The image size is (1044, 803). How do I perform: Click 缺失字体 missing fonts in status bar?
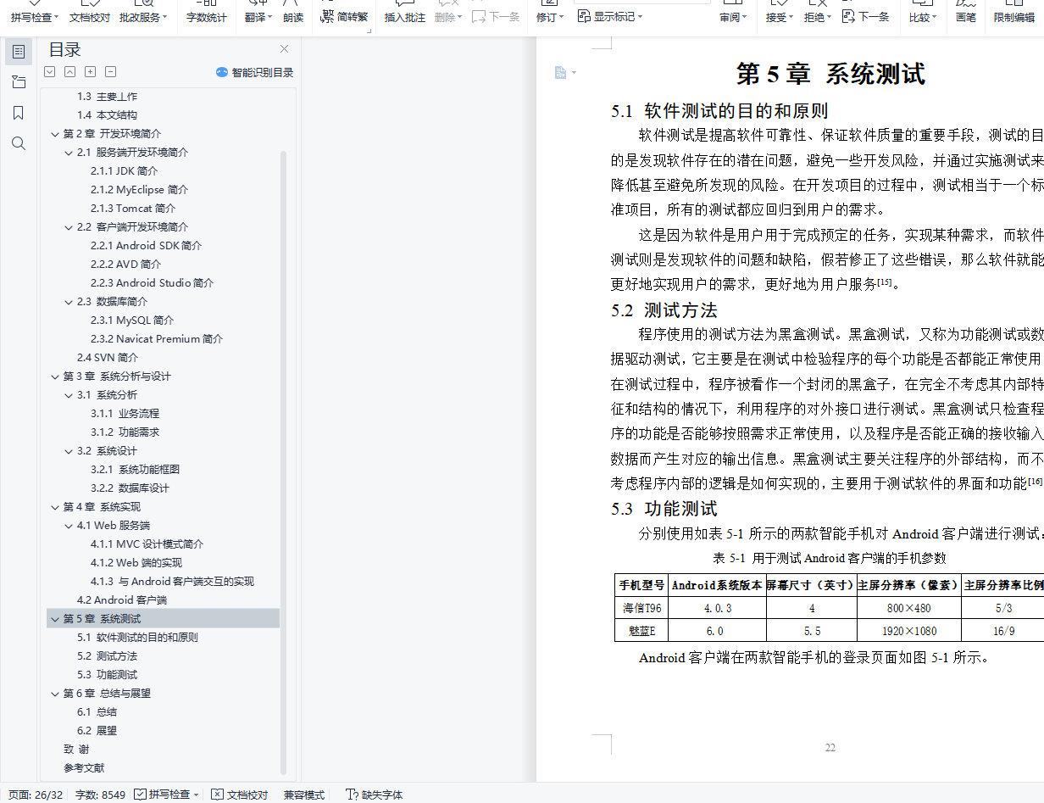point(375,795)
